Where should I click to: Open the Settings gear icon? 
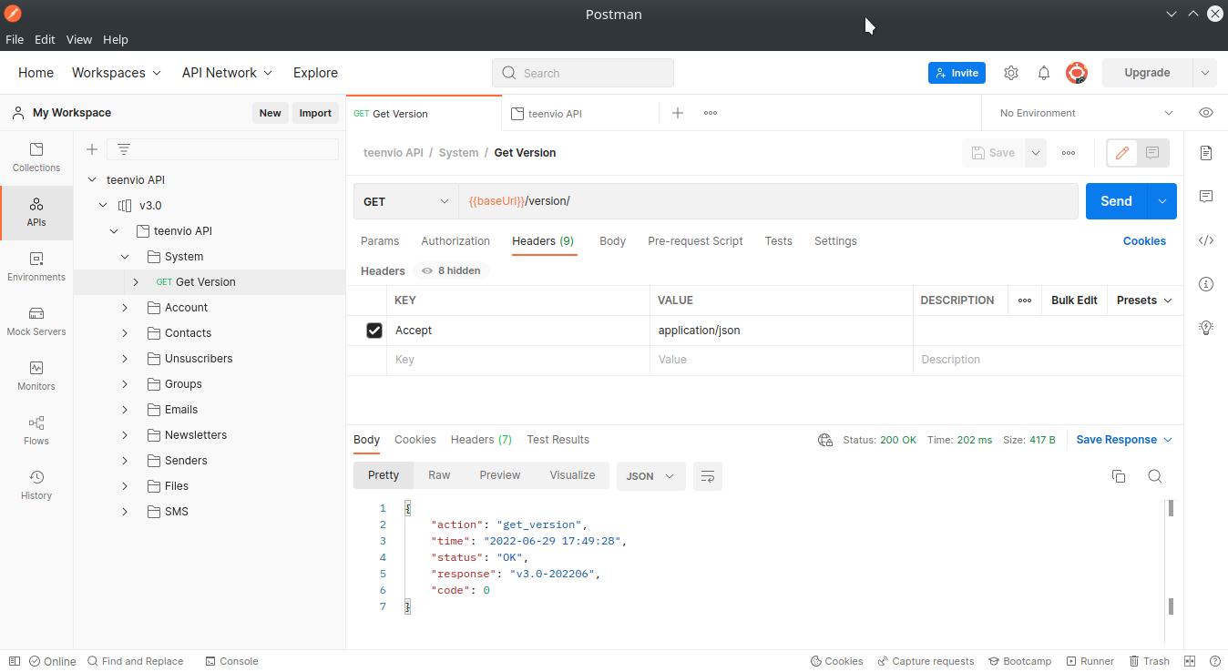tap(1010, 73)
